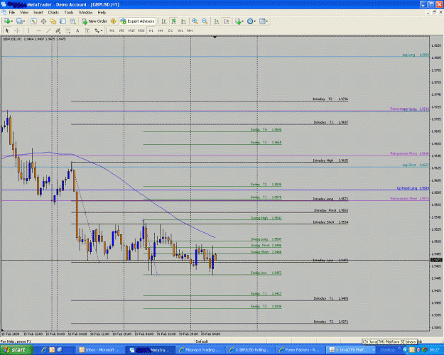Open the Strategy Tester icon
444x355 pixels.
point(72,21)
